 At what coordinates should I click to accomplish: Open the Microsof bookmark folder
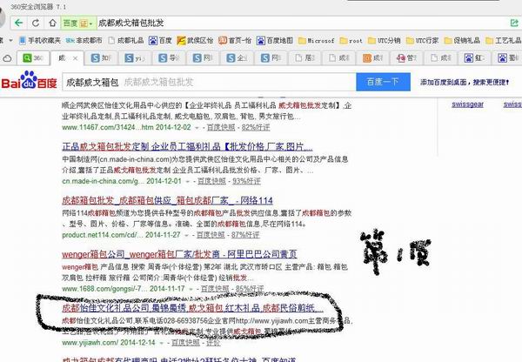click(x=317, y=41)
